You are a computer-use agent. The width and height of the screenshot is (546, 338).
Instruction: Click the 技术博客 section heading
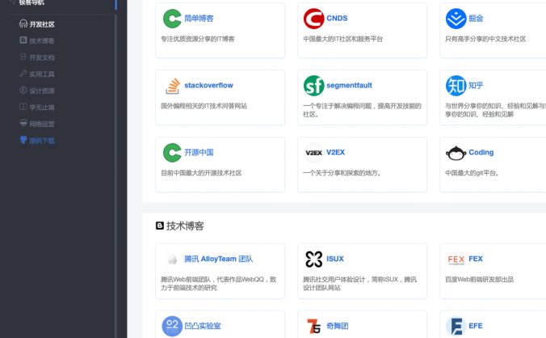[185, 226]
